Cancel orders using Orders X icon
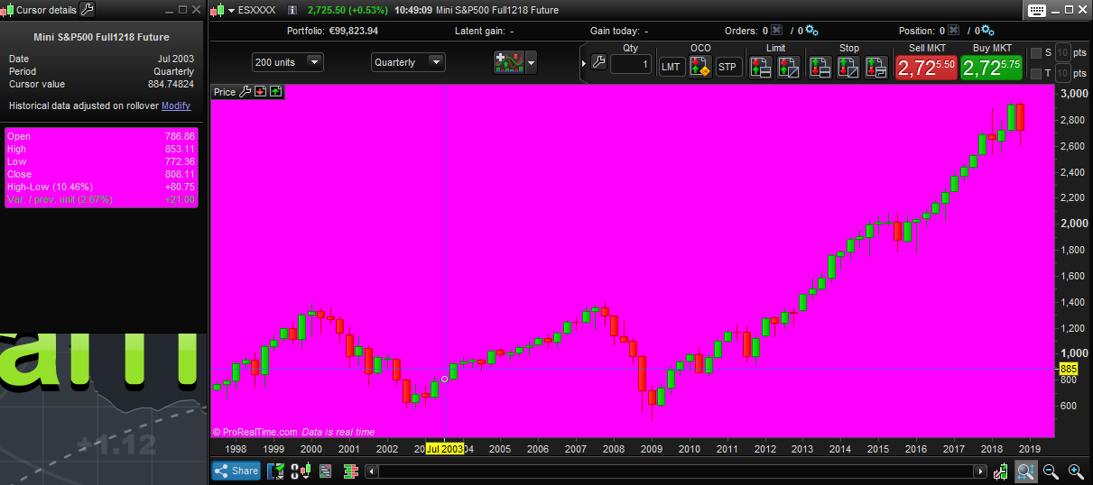Screen dimensions: 1093x485 click(x=776, y=30)
